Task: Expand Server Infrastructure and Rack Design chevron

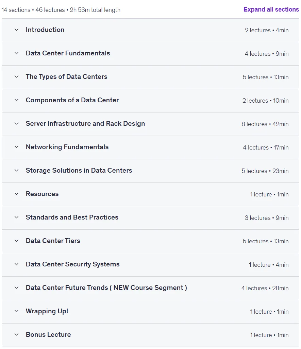Action: click(16, 123)
